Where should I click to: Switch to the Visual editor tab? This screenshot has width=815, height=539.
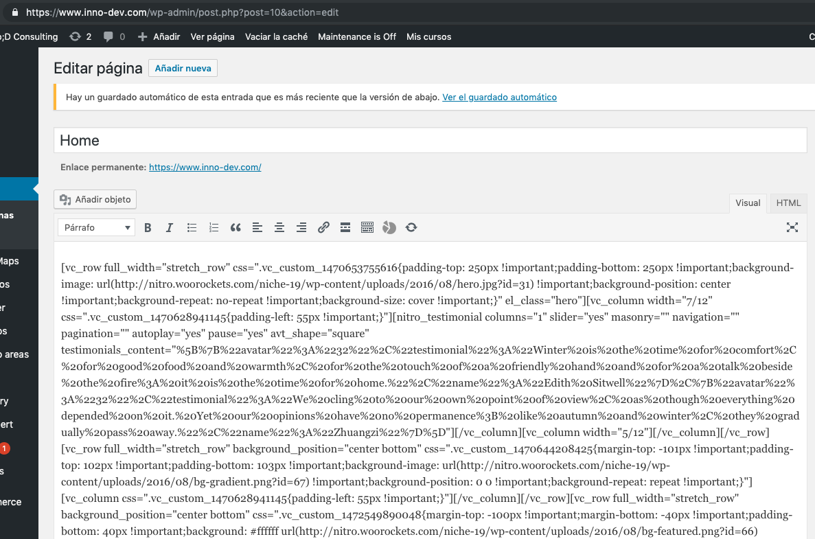pos(748,203)
